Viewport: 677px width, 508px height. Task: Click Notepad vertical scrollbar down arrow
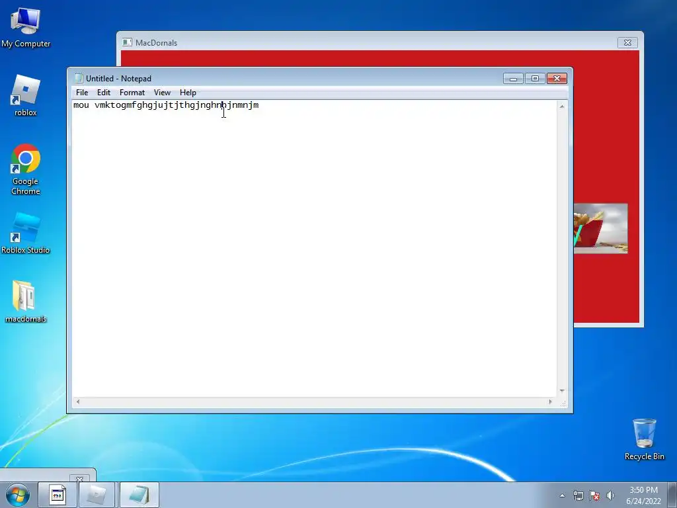[562, 390]
